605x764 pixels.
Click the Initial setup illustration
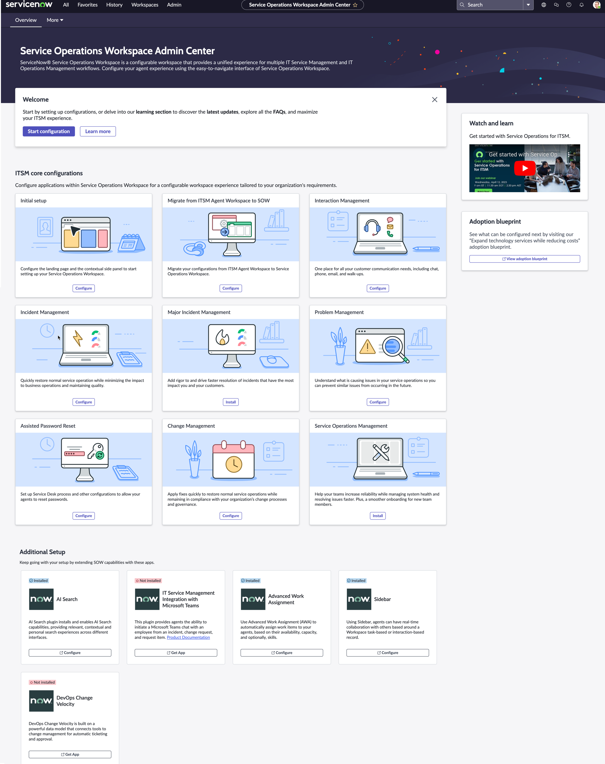tap(84, 234)
